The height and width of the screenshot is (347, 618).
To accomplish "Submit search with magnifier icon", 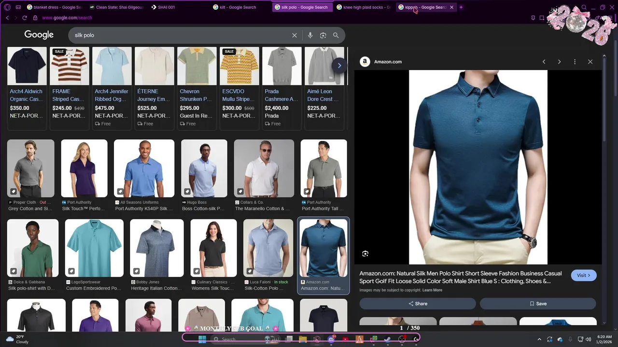I will click(x=336, y=35).
